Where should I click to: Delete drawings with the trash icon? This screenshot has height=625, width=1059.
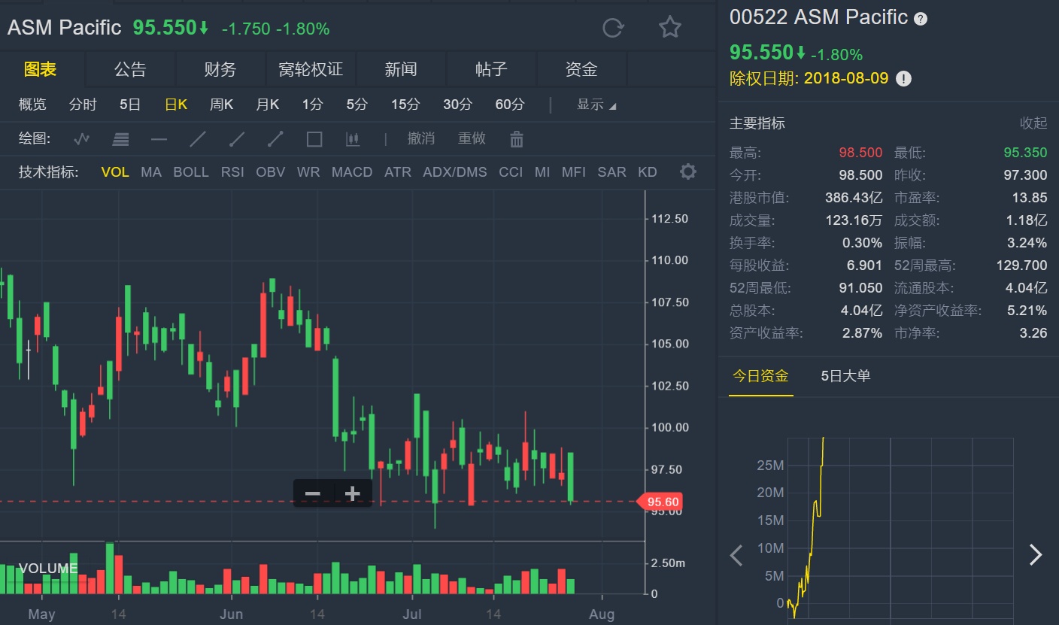click(516, 139)
